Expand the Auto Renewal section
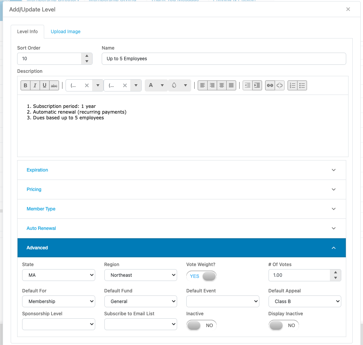The height and width of the screenshot is (345, 363). [181, 228]
